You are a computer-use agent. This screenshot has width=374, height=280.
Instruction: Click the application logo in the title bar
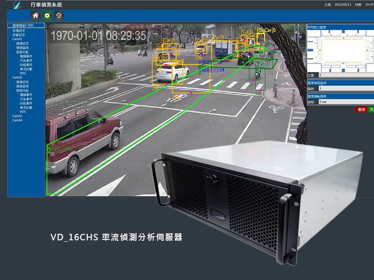17,5
